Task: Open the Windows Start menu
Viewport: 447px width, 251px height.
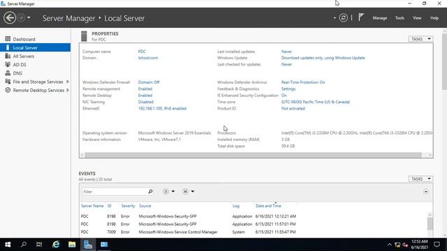Action: coord(8,245)
